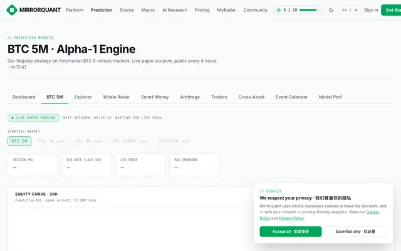Click the Session PnL stat card

coord(33,164)
